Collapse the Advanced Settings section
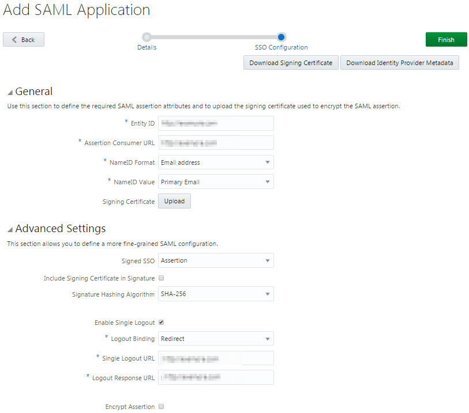Image resolution: width=469 pixels, height=413 pixels. 9,228
